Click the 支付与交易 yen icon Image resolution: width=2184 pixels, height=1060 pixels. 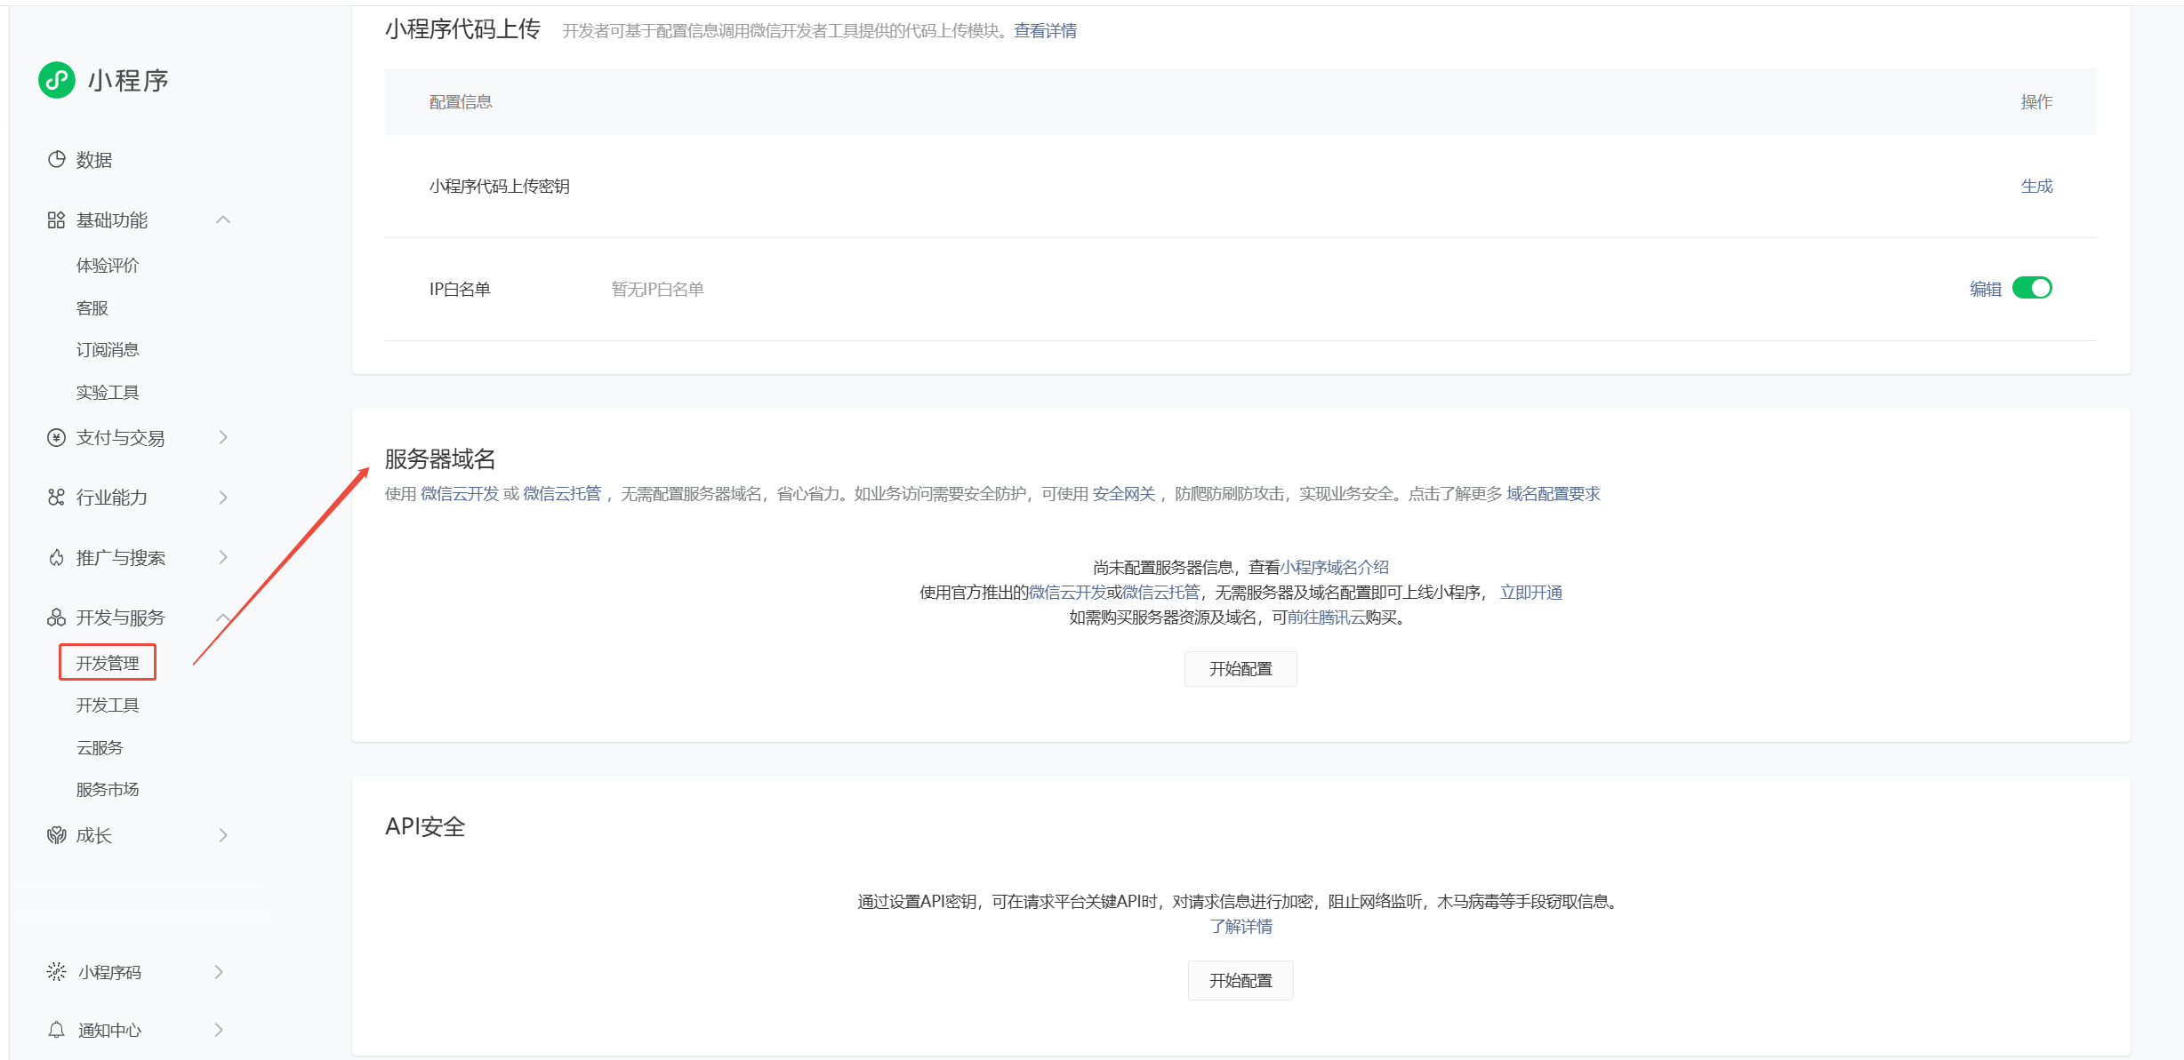(56, 438)
